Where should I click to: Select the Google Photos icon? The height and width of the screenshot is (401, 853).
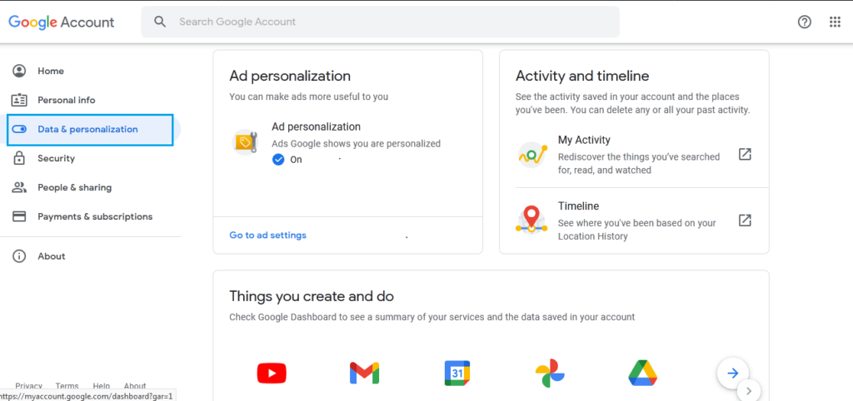pos(549,374)
